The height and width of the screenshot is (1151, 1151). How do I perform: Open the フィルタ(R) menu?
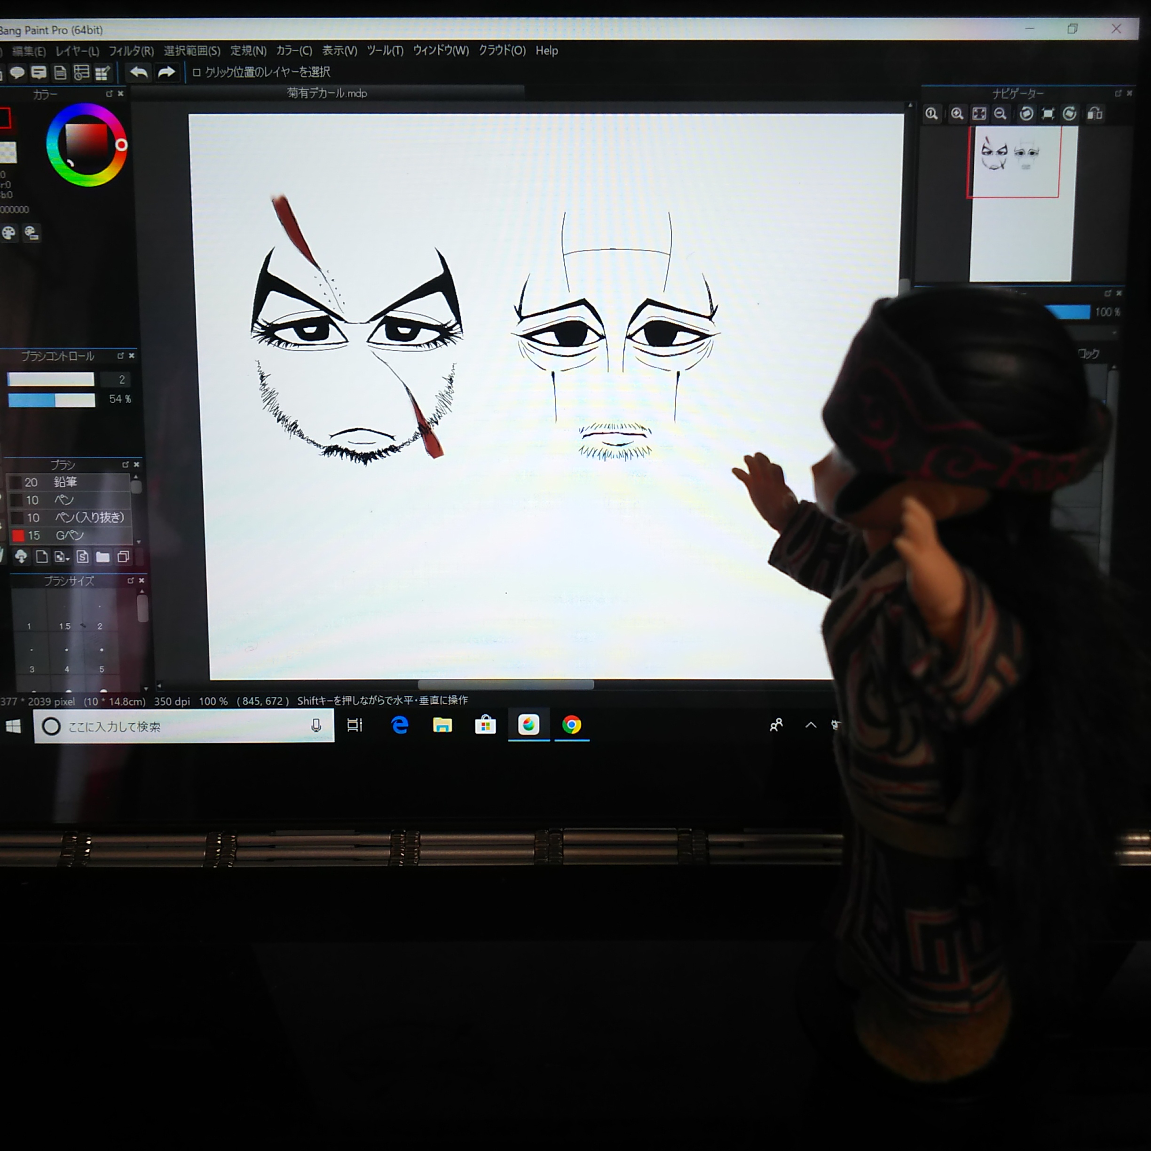[131, 51]
